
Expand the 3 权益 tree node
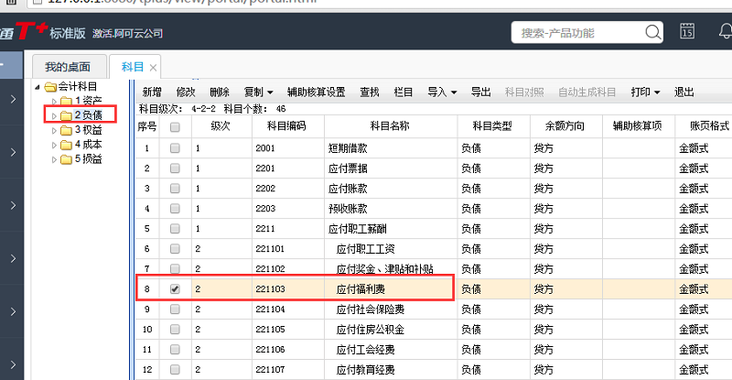(54, 130)
